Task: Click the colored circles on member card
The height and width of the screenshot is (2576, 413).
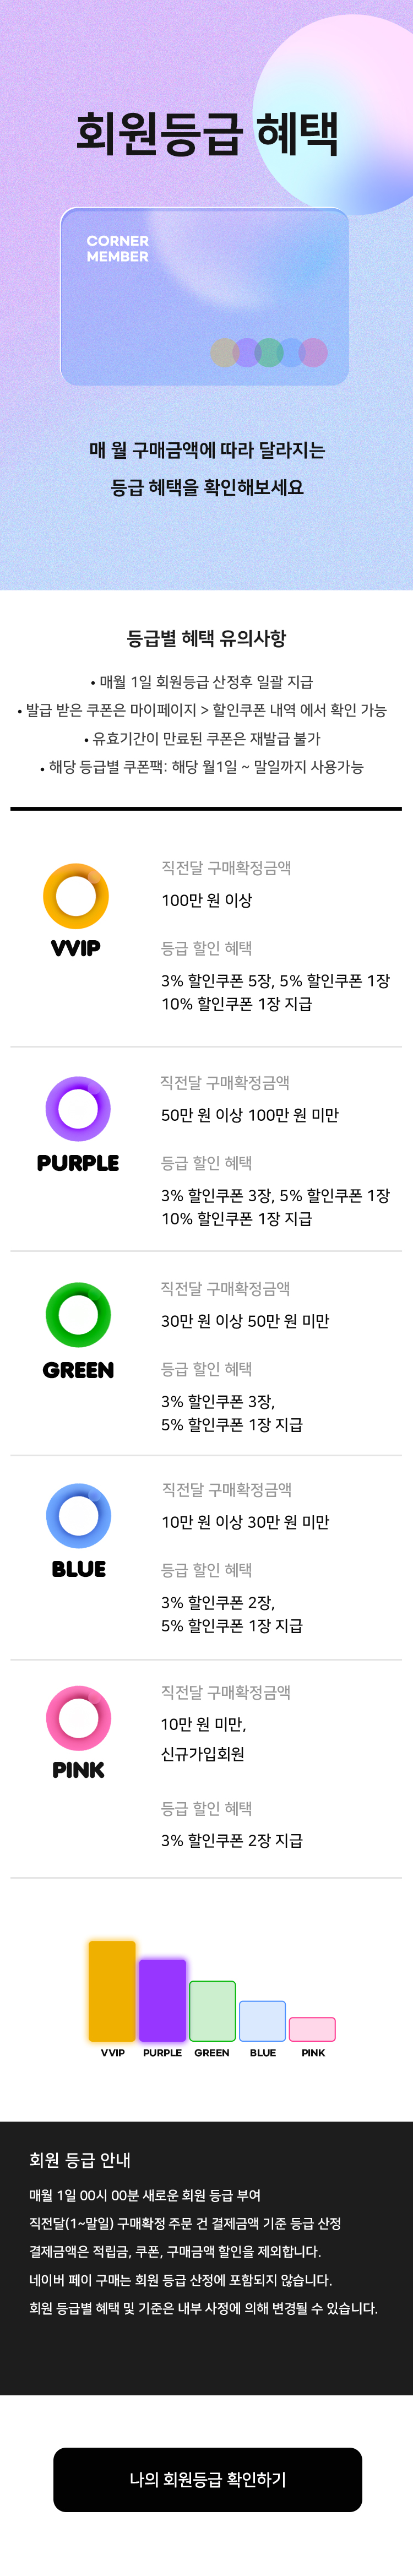Action: click(x=269, y=352)
